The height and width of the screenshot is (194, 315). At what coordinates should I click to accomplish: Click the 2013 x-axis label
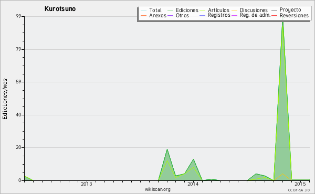coord(87,184)
